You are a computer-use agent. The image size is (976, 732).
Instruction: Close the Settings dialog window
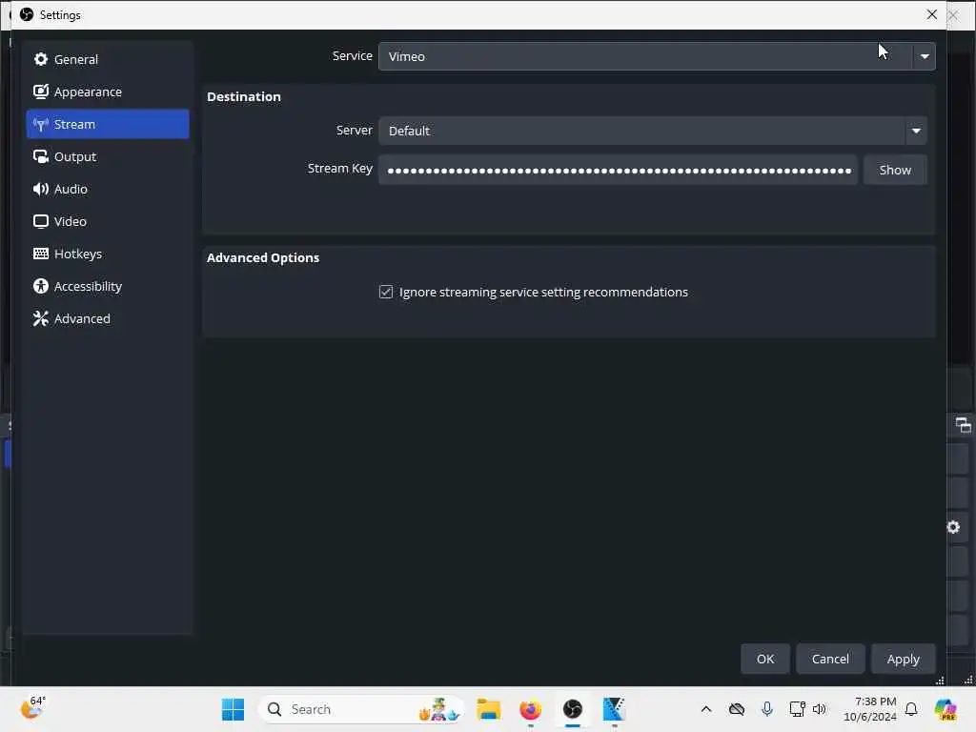tap(931, 14)
